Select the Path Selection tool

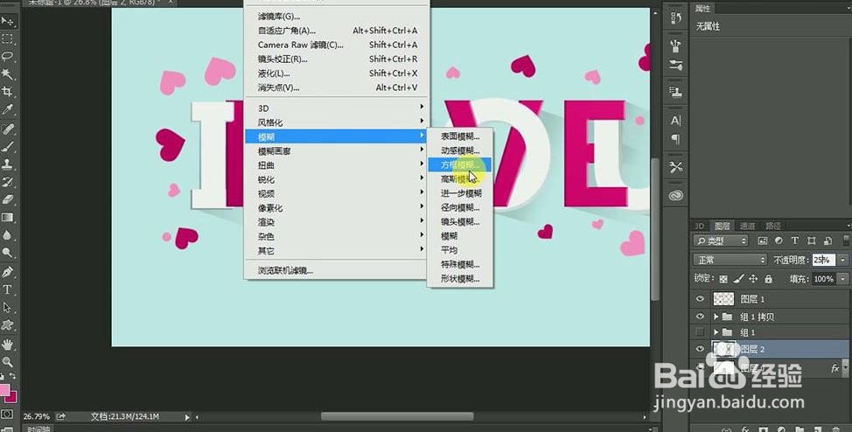click(x=8, y=307)
